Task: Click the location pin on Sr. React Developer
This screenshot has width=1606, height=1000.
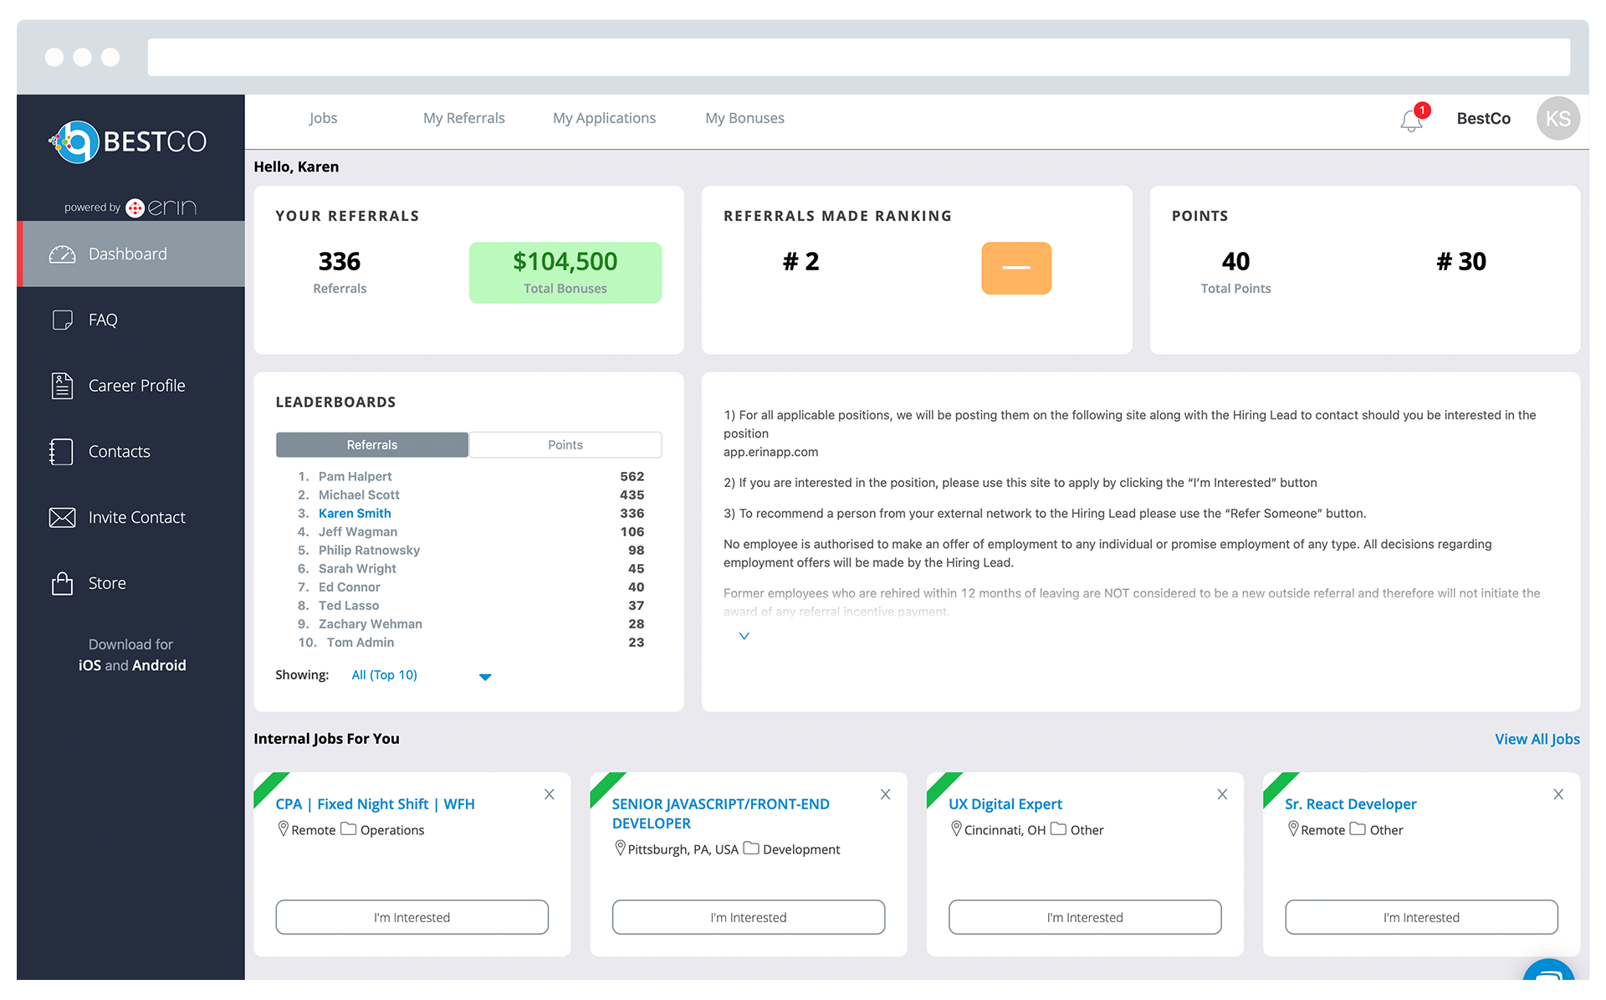Action: click(x=1293, y=828)
